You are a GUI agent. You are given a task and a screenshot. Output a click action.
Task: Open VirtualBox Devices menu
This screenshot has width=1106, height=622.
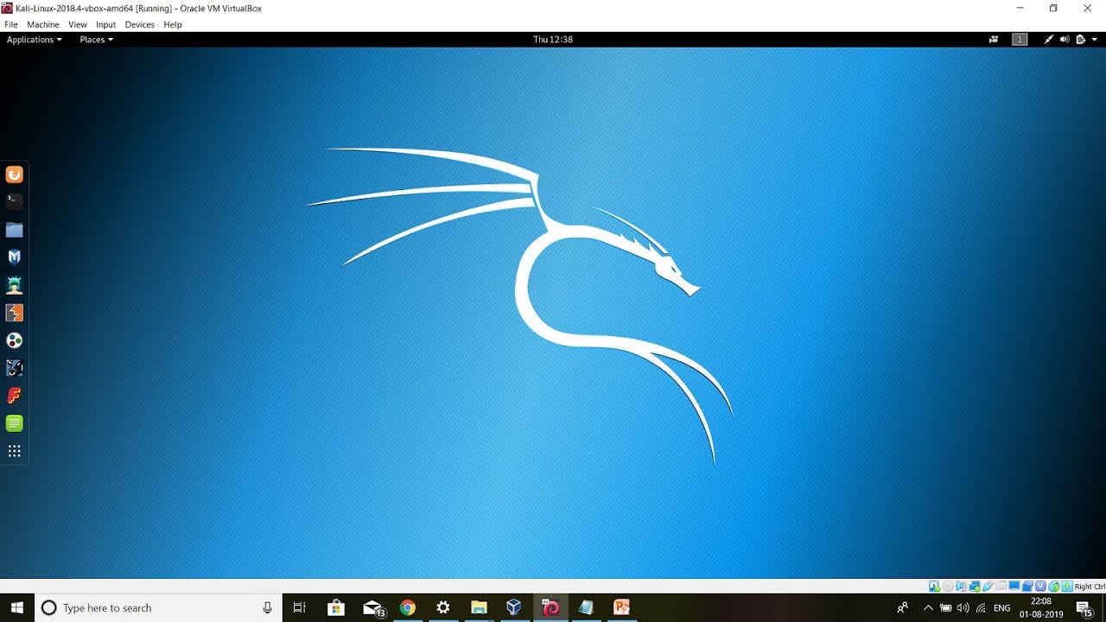pyautogui.click(x=139, y=25)
